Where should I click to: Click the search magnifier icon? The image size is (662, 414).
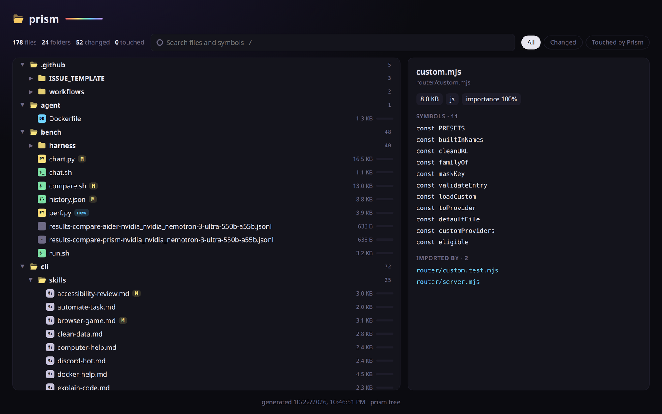point(160,43)
